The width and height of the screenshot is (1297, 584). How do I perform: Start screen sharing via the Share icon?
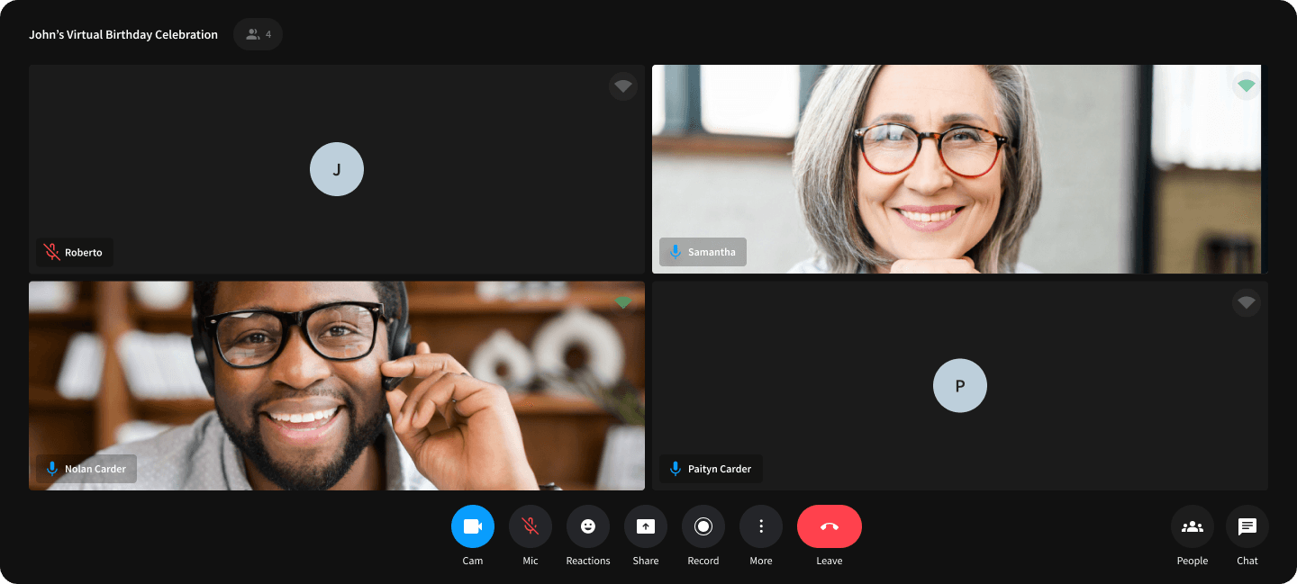click(645, 526)
